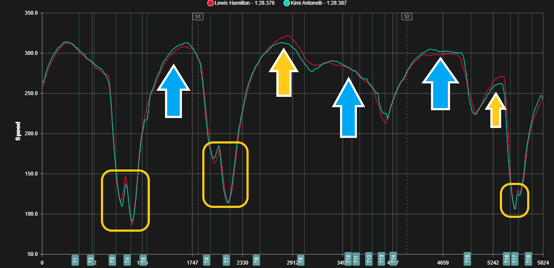
Task: Click the T13 turn marker
Action: point(381,259)
